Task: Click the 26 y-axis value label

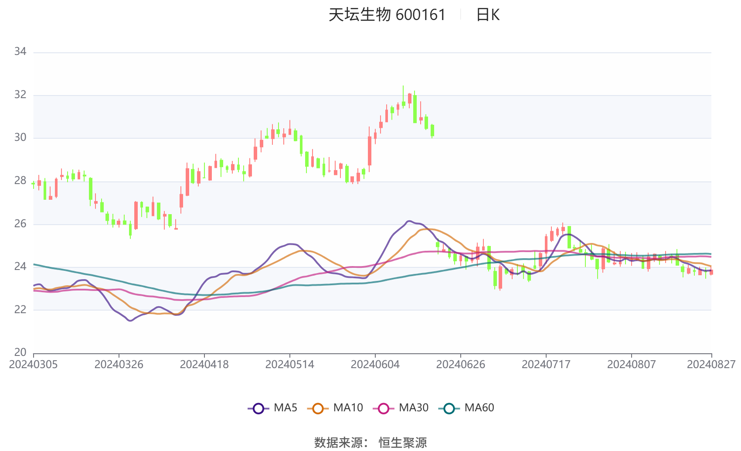Action: [20, 224]
